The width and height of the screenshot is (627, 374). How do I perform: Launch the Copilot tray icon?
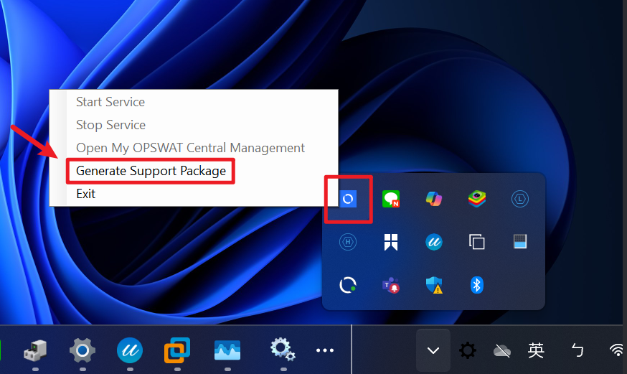pyautogui.click(x=434, y=199)
